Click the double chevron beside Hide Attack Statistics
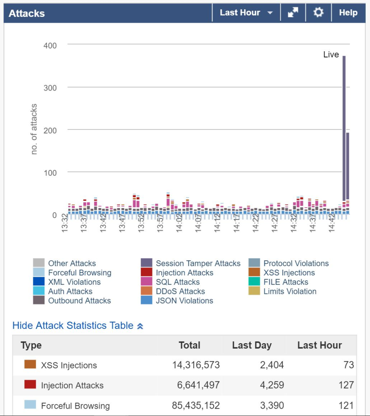Viewport: 370px width, 416px height. 140,326
